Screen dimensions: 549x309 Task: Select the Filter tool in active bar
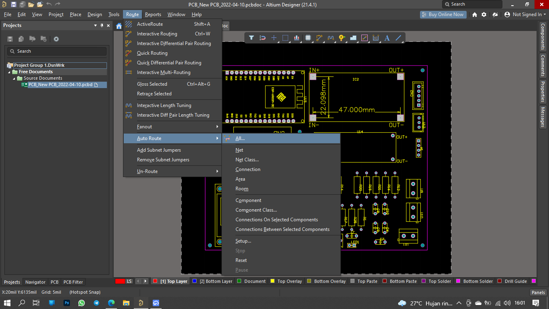(x=251, y=38)
